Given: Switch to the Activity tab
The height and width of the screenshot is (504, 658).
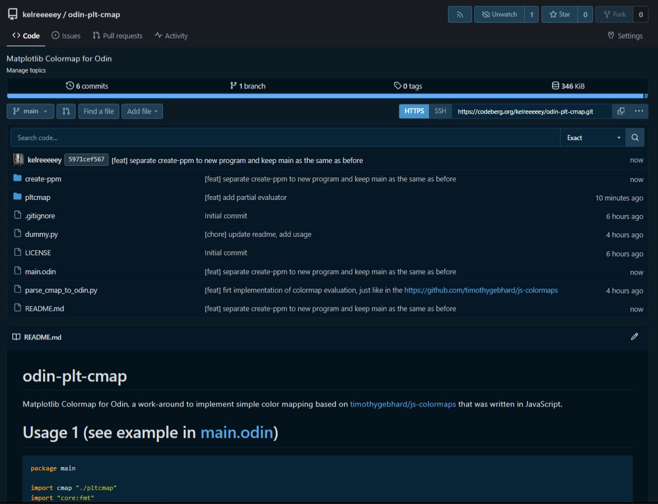Looking at the screenshot, I should [x=171, y=36].
